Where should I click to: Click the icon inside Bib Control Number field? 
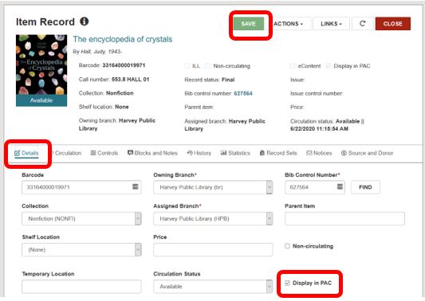[340, 186]
